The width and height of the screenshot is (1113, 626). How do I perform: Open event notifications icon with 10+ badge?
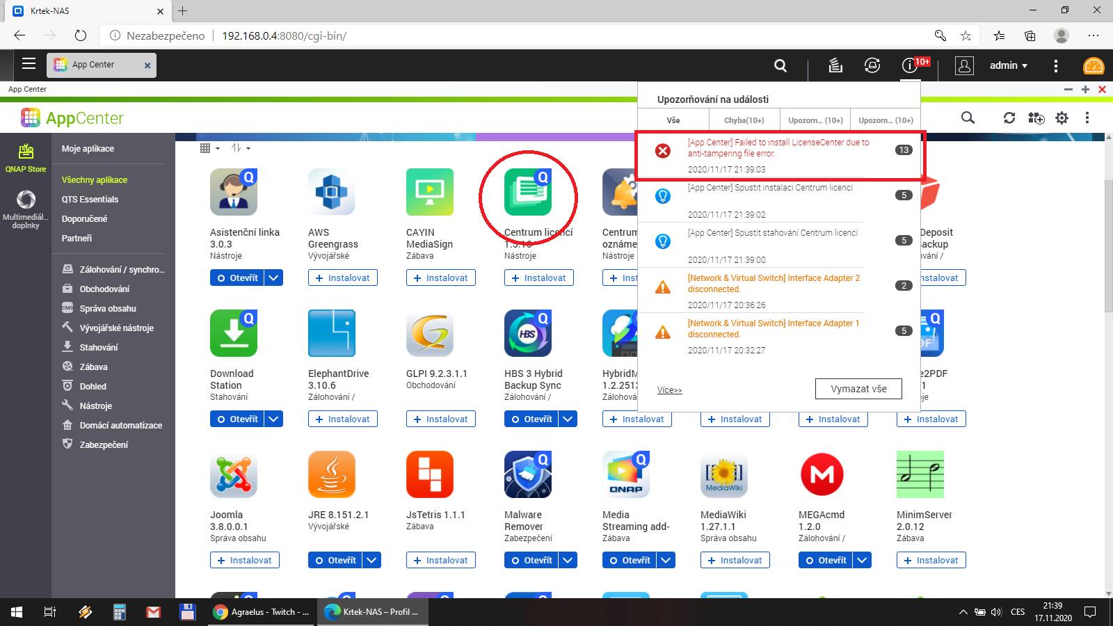point(910,65)
